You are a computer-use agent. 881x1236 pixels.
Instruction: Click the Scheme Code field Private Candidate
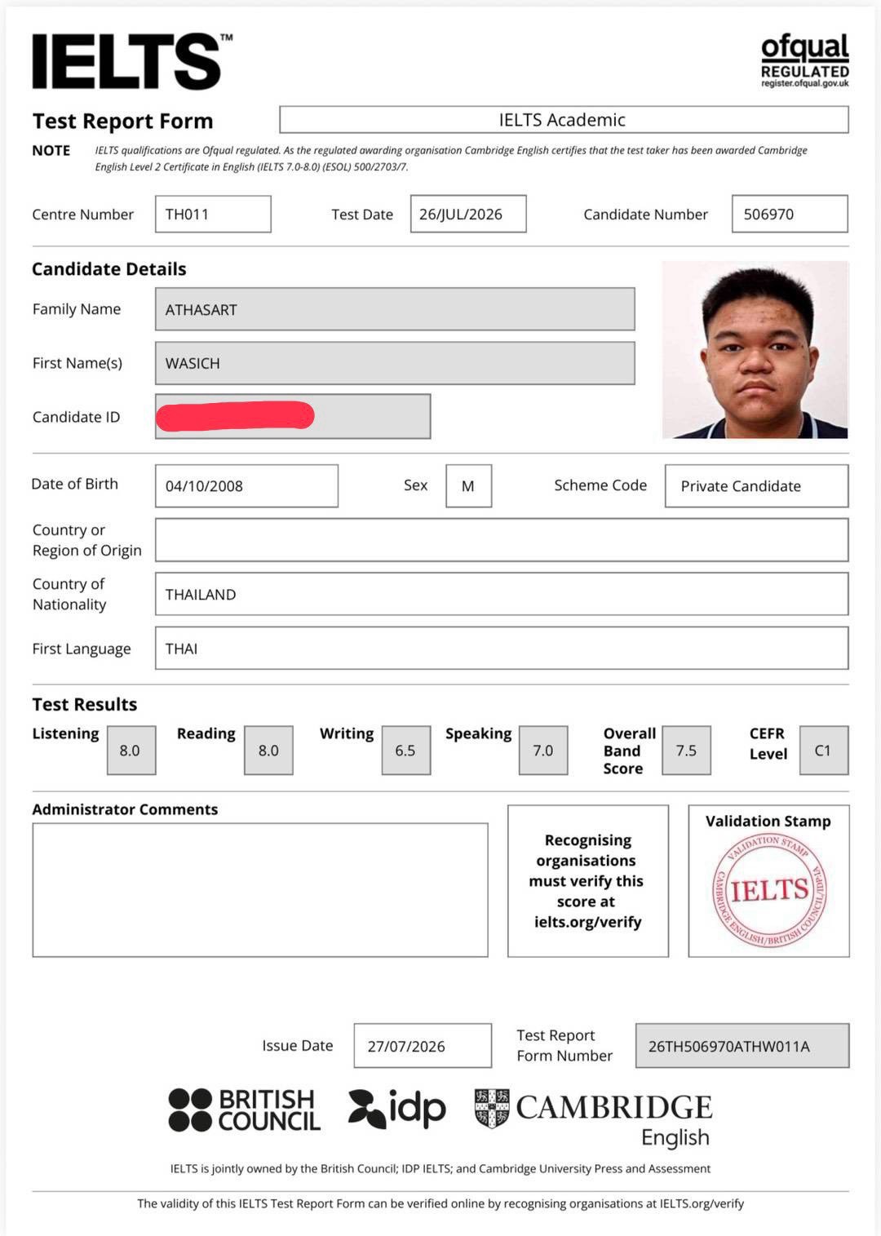click(x=756, y=486)
